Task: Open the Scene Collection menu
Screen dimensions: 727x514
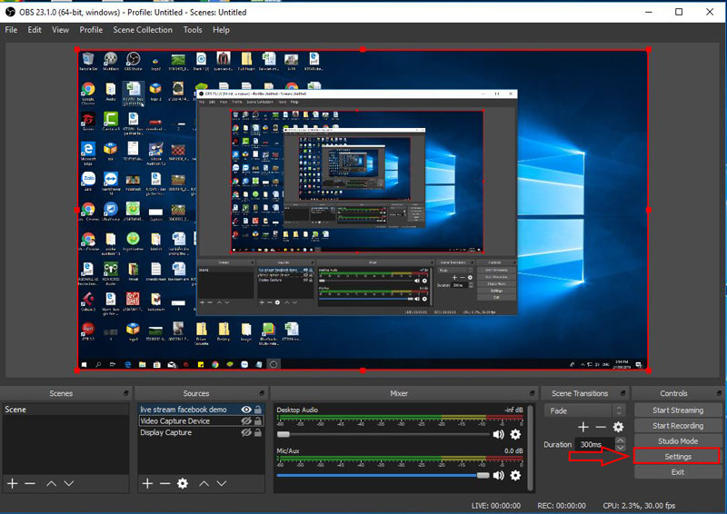Action: coord(143,30)
